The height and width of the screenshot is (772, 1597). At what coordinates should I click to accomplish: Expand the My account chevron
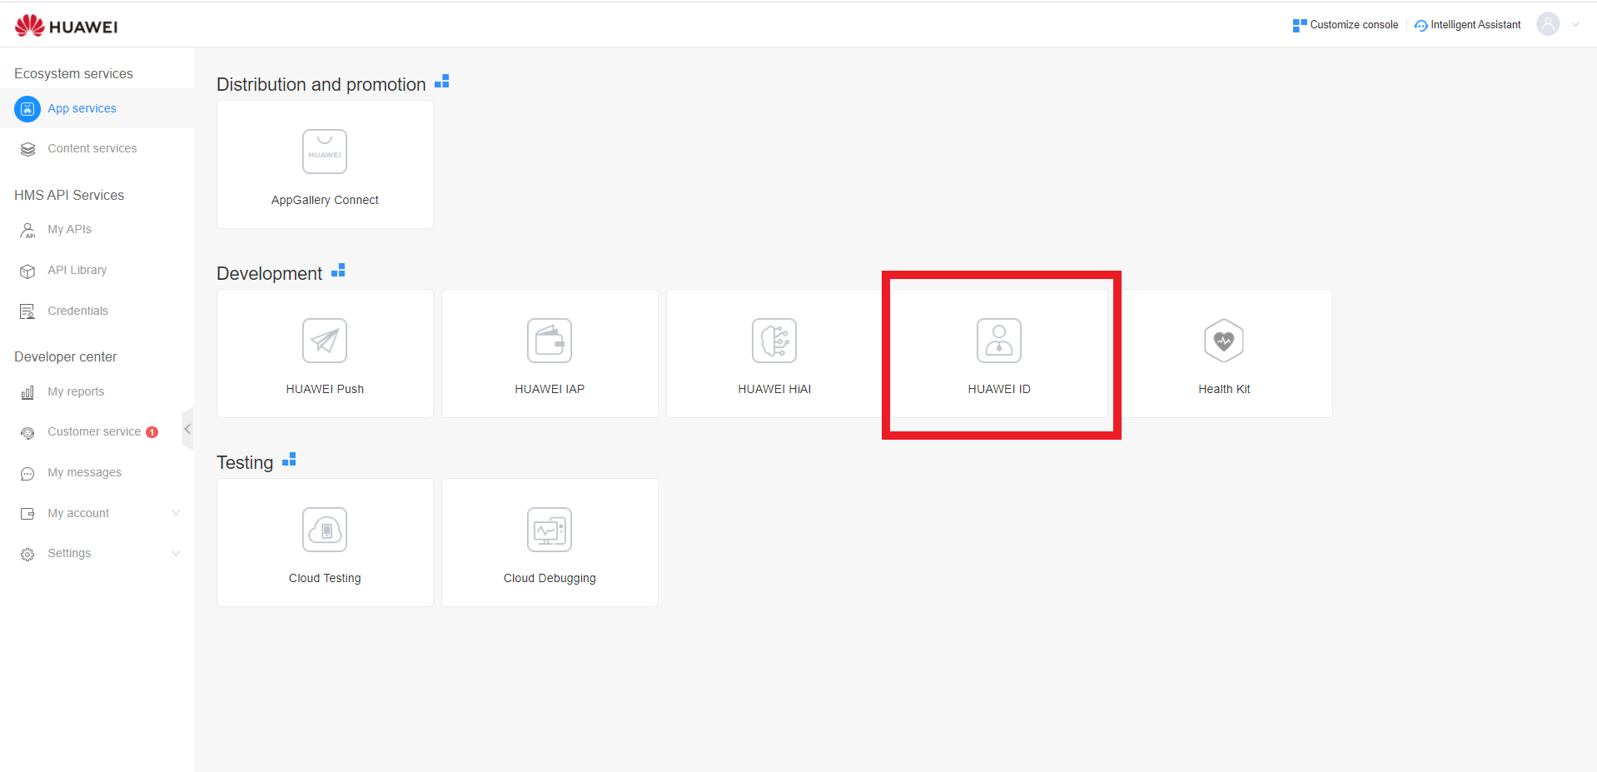pyautogui.click(x=176, y=513)
